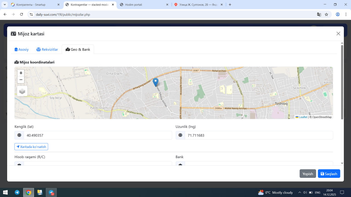This screenshot has height=197, width=351.
Task: Close the Mijoz kartasi dialog with X
Action: pyautogui.click(x=338, y=34)
